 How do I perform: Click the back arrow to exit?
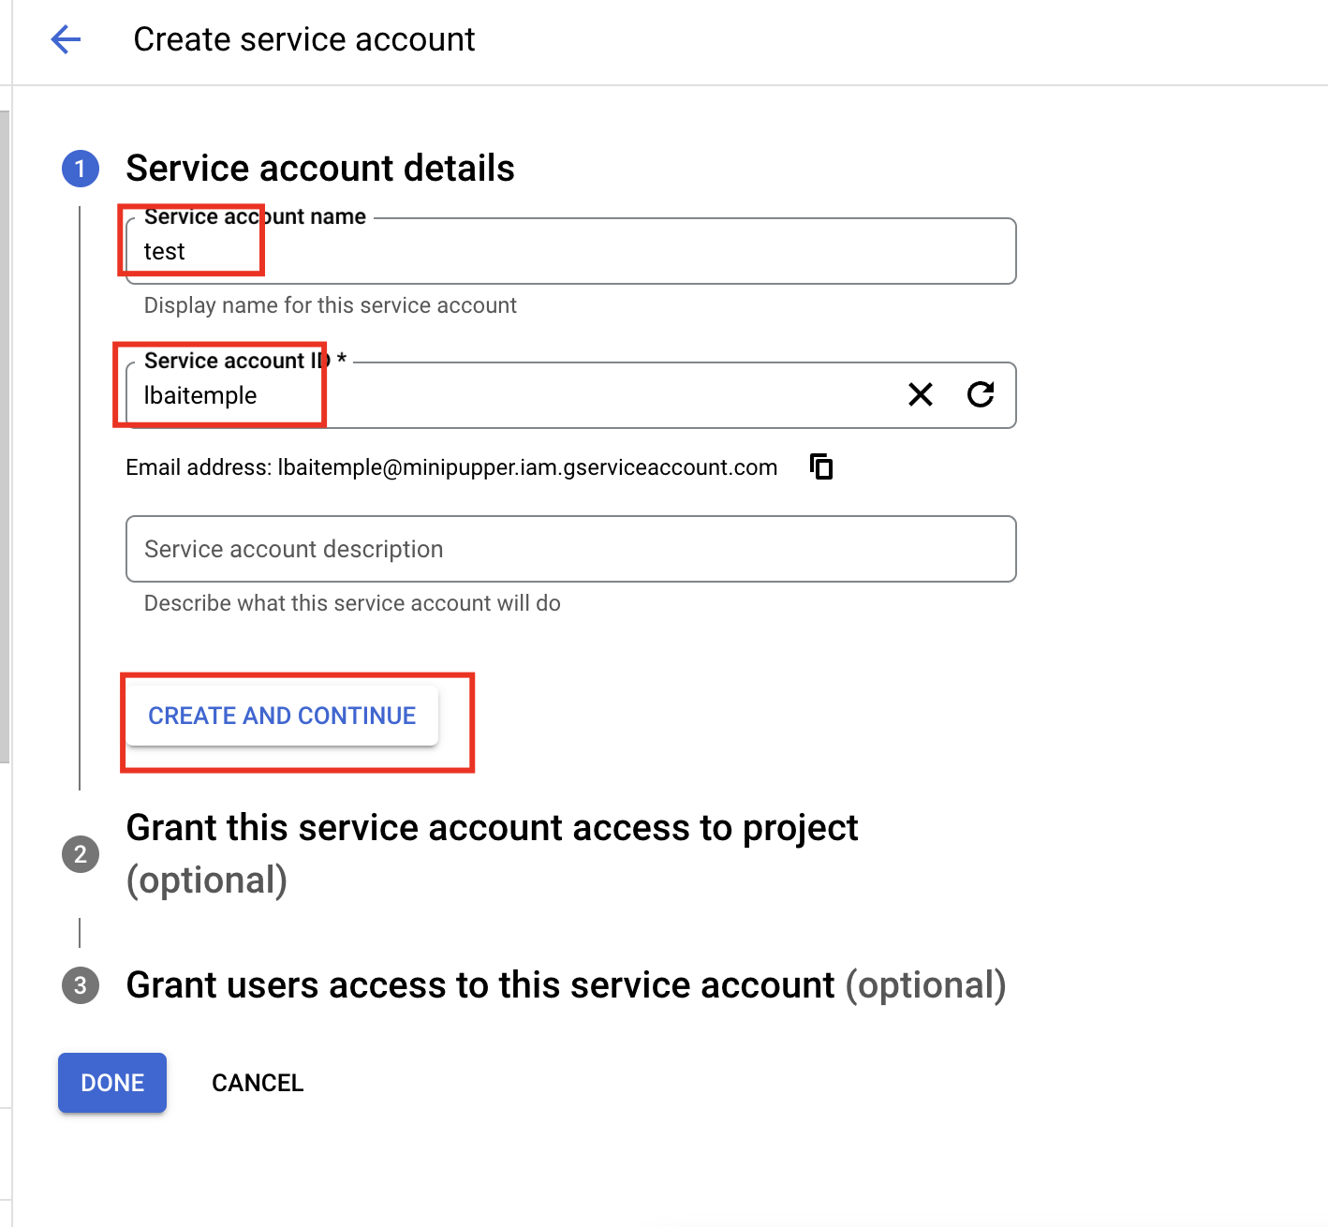pos(65,38)
